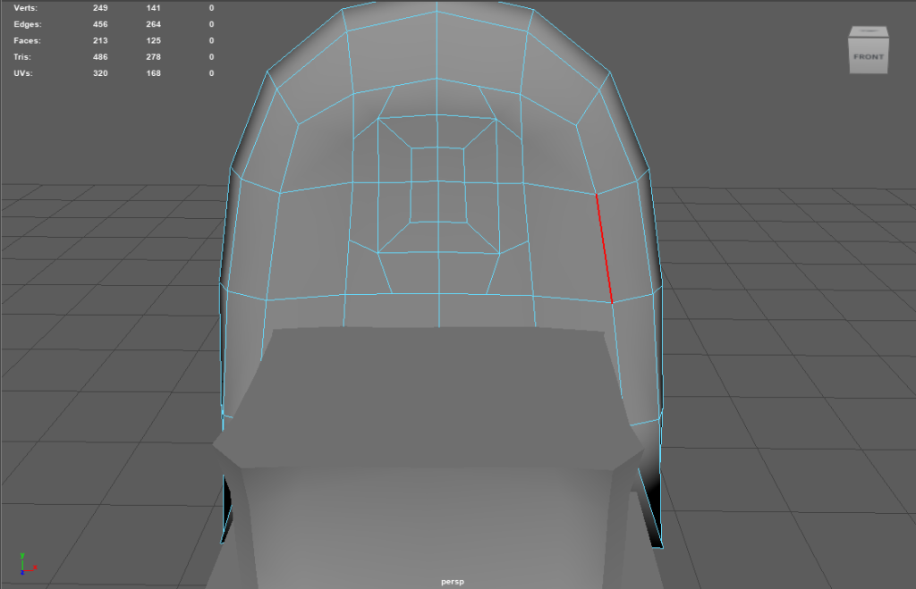Click the XYZ axis indicator icon

pyautogui.click(x=27, y=563)
